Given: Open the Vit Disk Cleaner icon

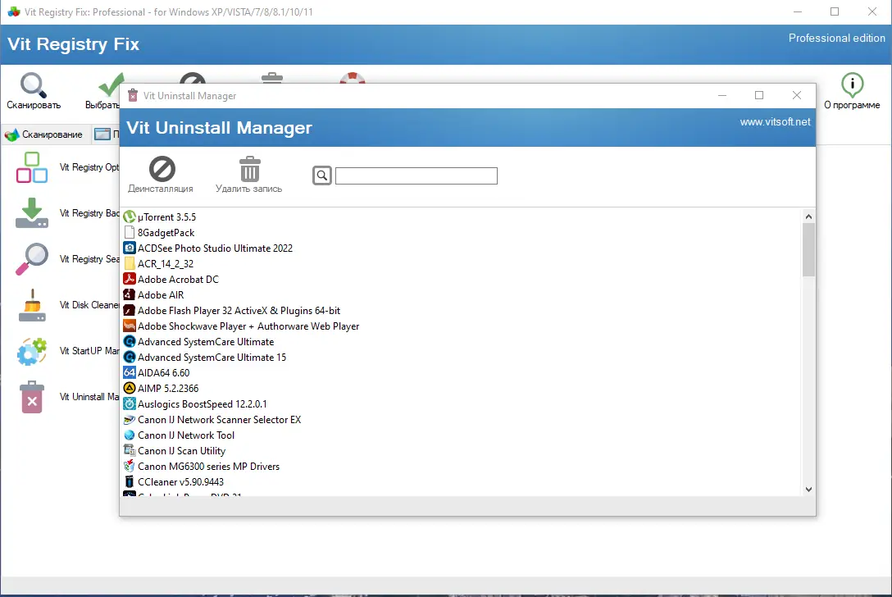Looking at the screenshot, I should (x=32, y=305).
